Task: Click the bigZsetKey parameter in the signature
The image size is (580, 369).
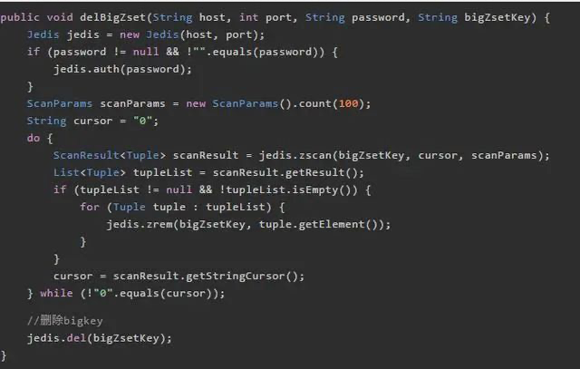Action: pos(498,17)
